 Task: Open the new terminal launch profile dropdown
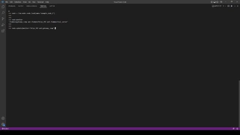pyautogui.click(x=226, y=6)
